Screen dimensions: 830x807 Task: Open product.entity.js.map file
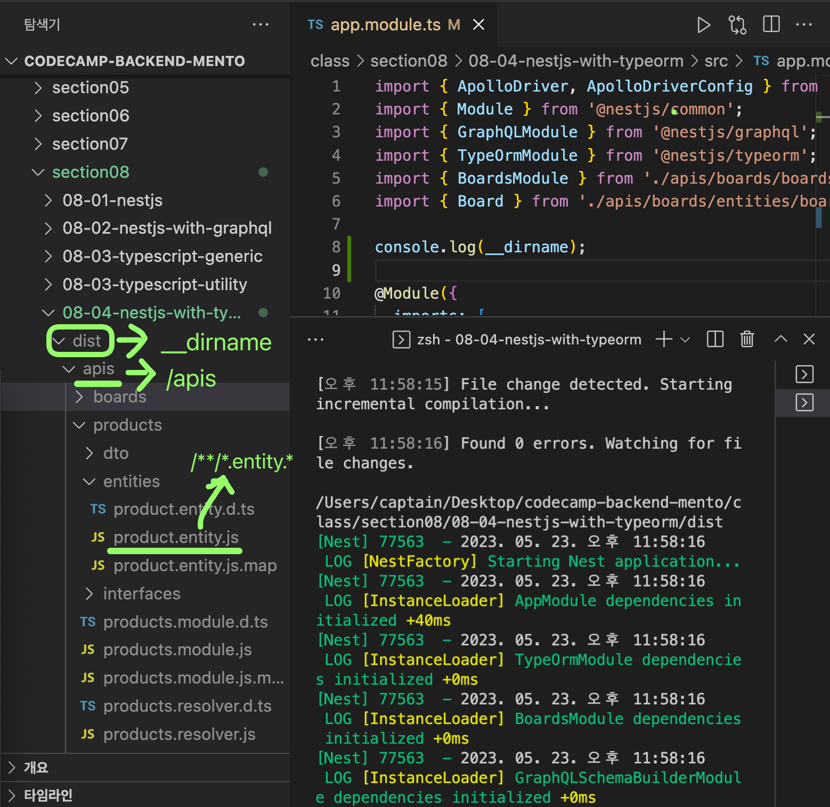click(145, 566)
